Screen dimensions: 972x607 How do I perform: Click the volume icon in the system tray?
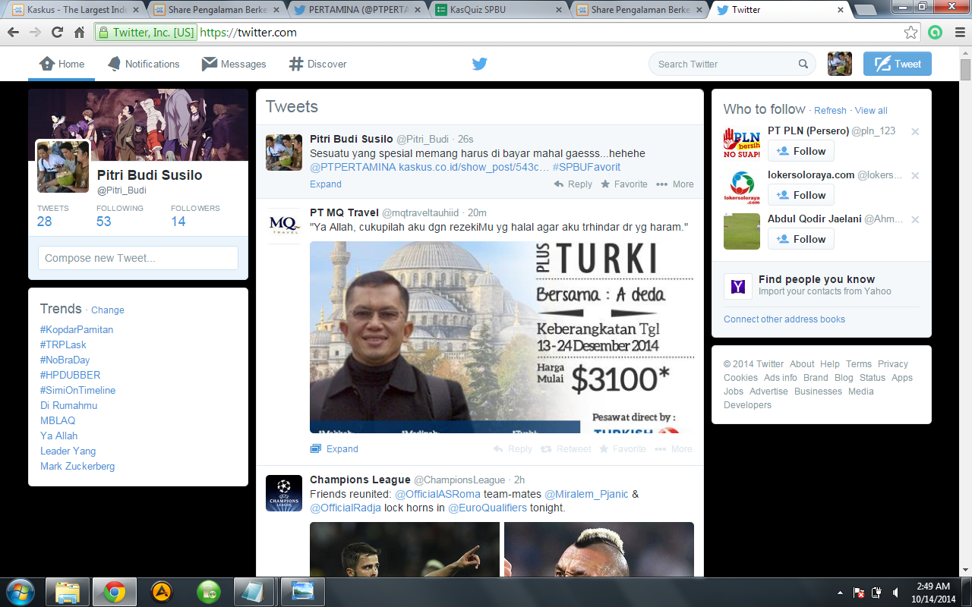point(895,592)
